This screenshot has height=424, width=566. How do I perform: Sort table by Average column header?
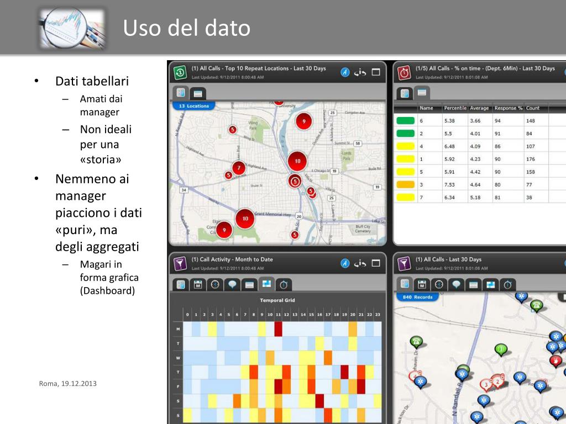pyautogui.click(x=479, y=108)
